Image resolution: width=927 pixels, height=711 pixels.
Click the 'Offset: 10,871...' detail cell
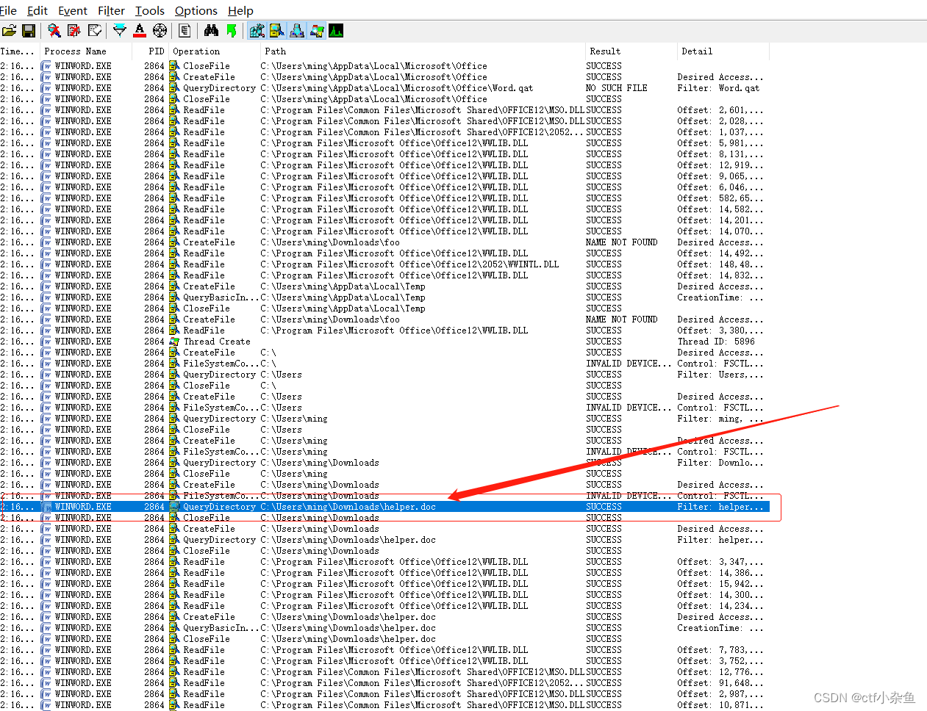720,705
